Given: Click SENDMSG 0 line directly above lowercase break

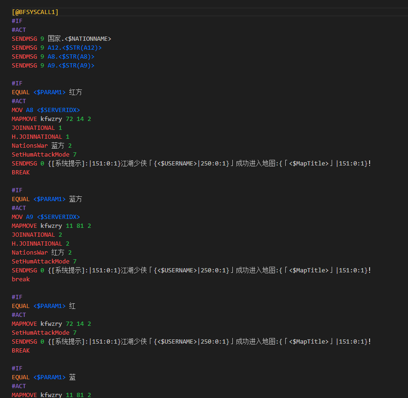Looking at the screenshot, I should tap(191, 270).
